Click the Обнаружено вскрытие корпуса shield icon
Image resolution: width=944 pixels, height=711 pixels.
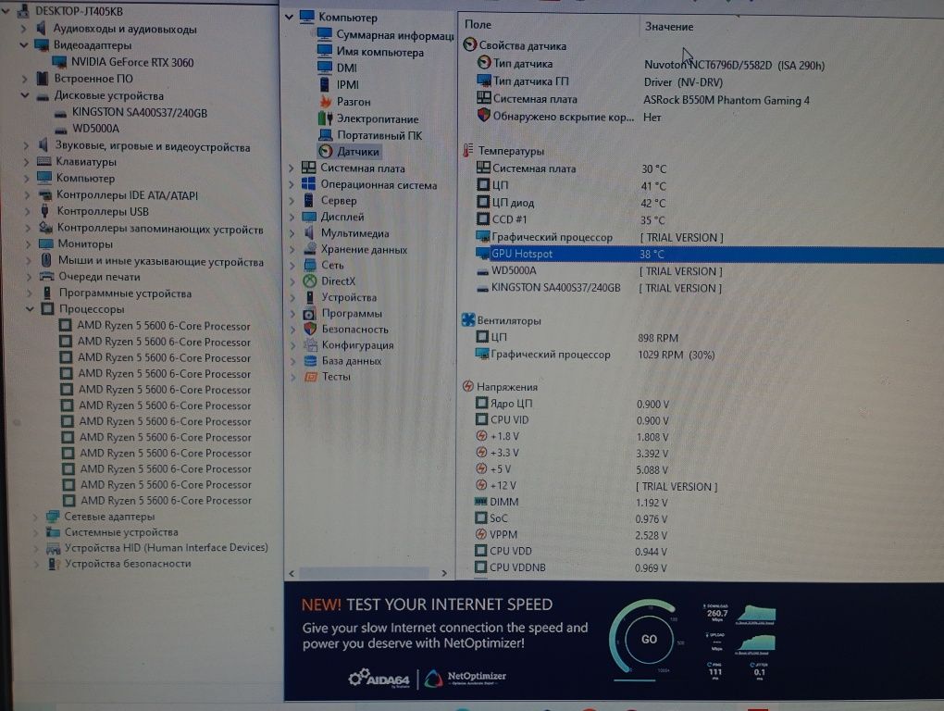(483, 115)
